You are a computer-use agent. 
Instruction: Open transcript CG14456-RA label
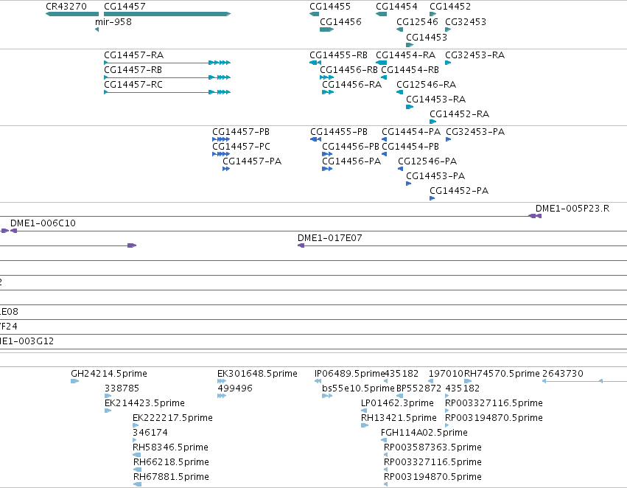click(352, 85)
